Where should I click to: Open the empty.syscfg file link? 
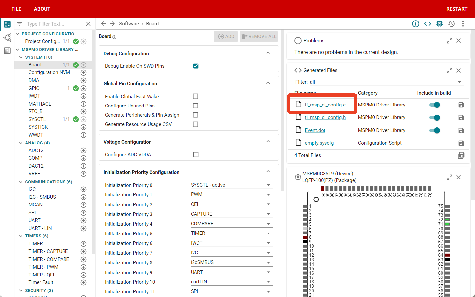click(x=319, y=143)
